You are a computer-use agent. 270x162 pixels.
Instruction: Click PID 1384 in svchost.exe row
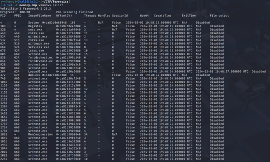4,107
